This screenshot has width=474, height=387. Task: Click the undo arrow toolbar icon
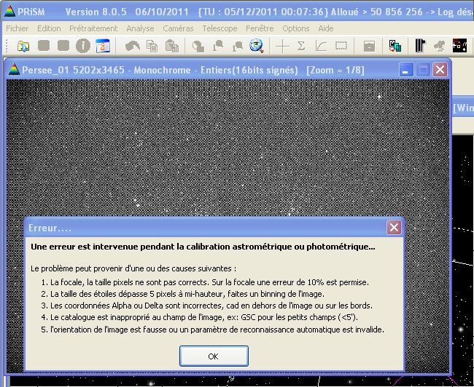132,46
